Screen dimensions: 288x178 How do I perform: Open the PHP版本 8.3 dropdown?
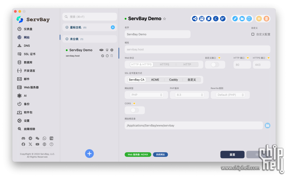coord(189,95)
